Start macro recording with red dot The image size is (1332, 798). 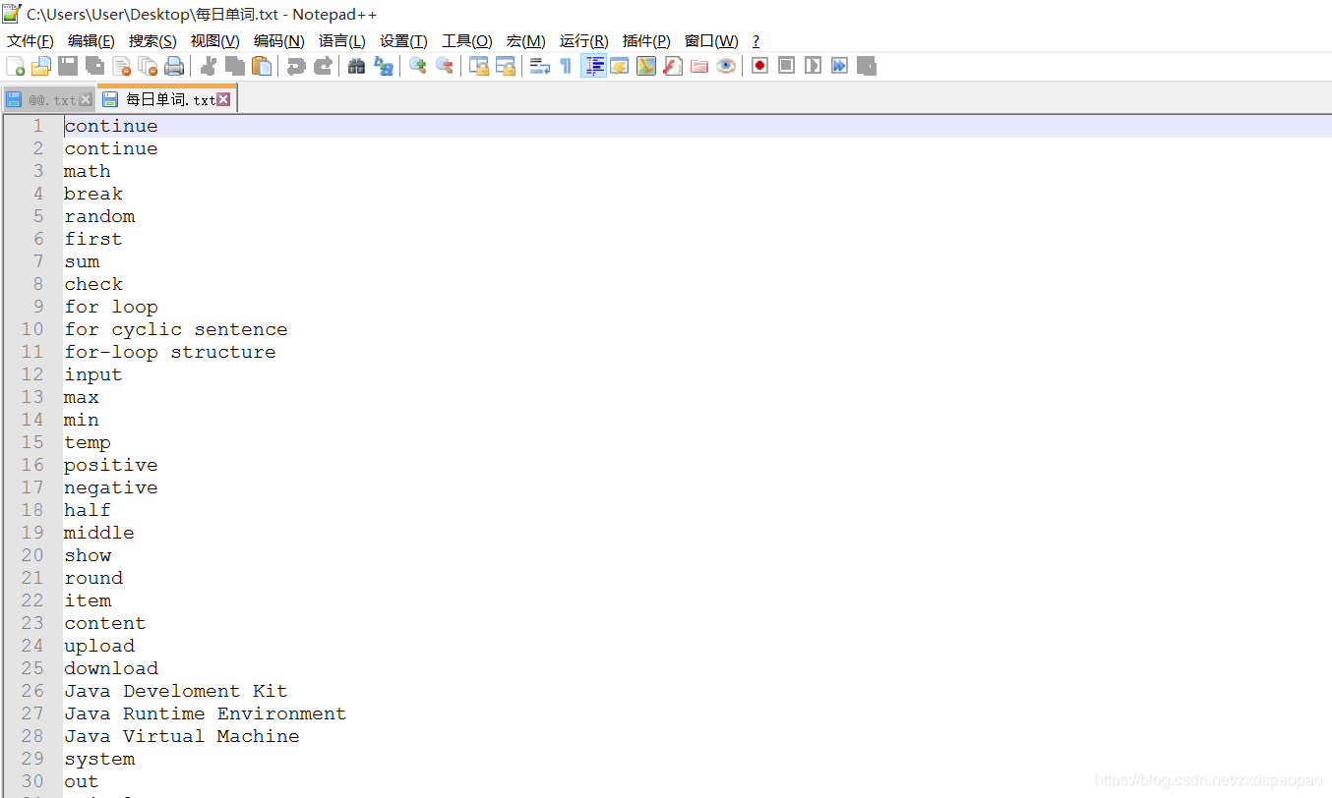pos(759,66)
